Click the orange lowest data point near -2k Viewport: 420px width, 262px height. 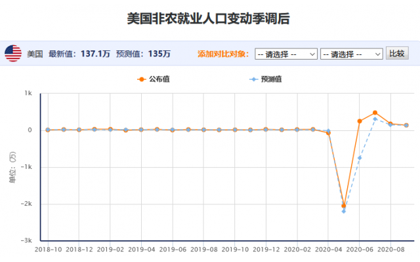click(344, 206)
